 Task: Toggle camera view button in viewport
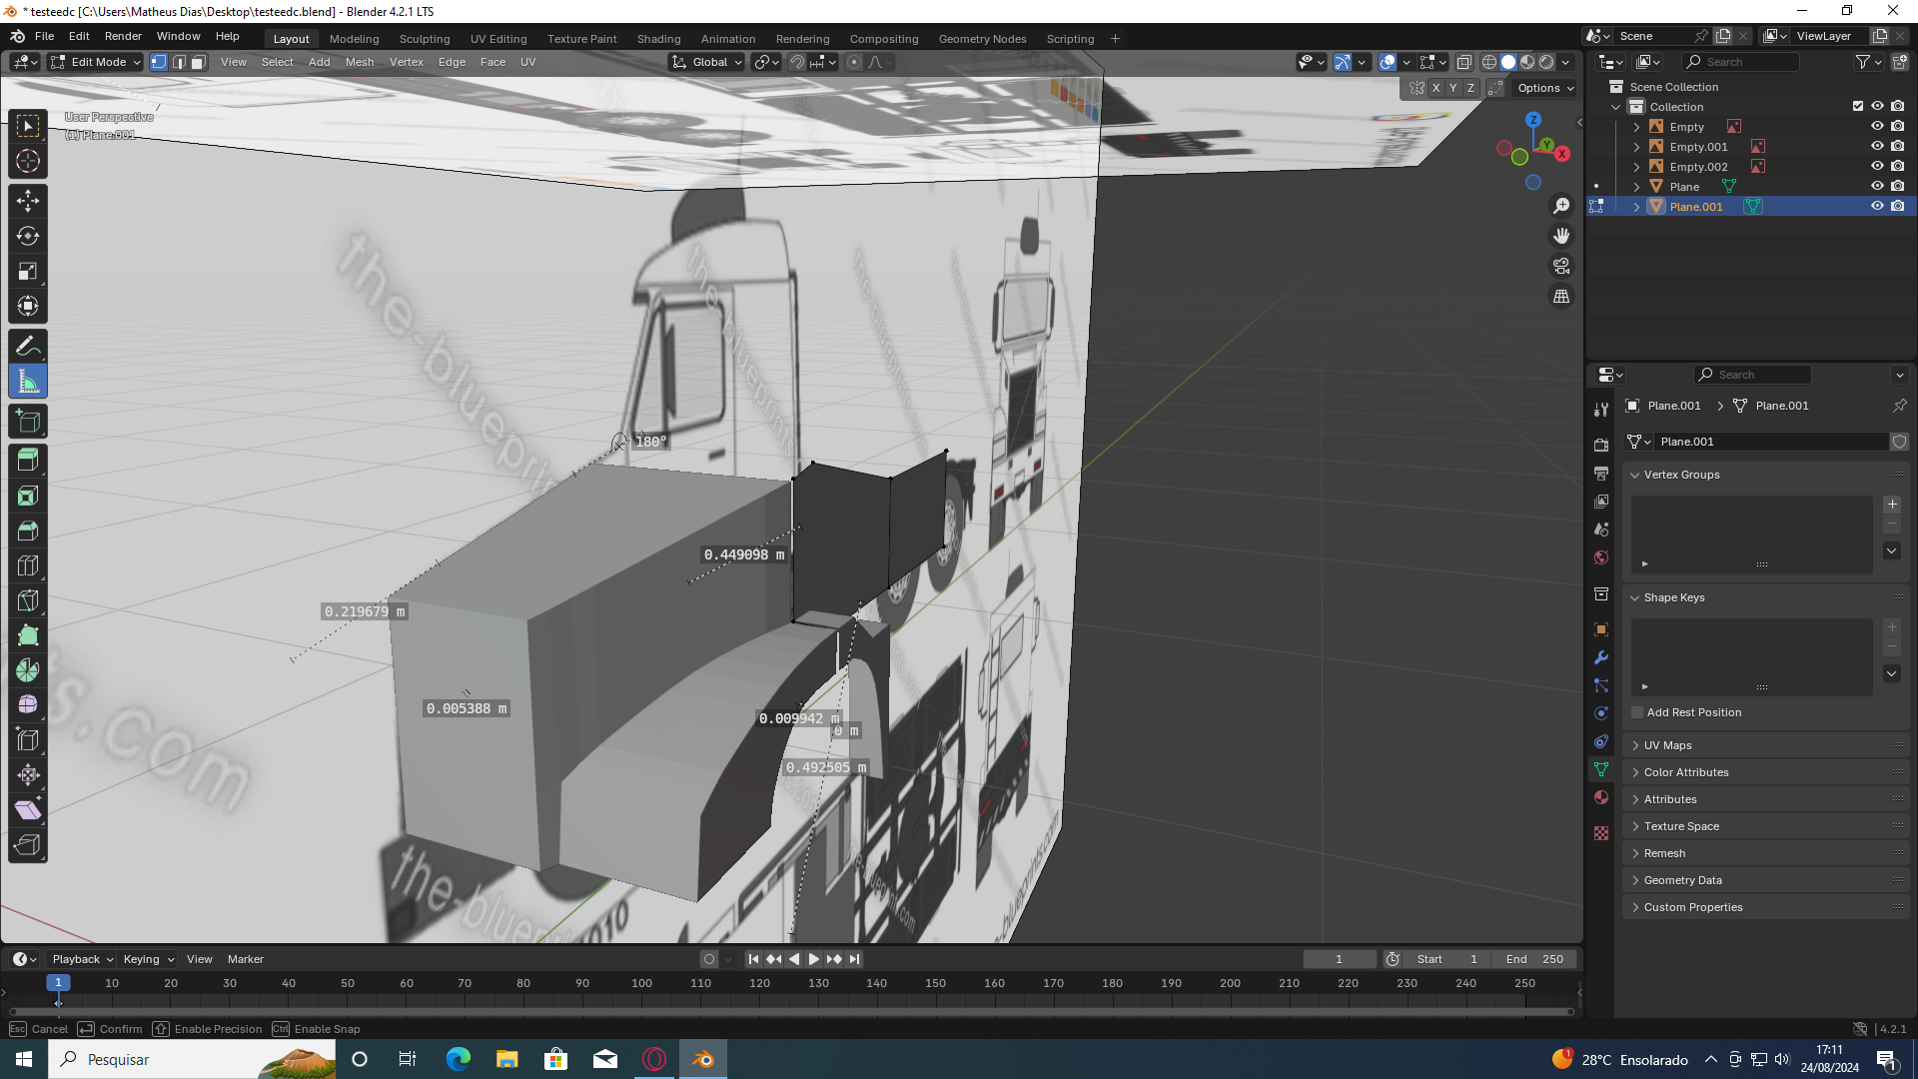point(1561,266)
